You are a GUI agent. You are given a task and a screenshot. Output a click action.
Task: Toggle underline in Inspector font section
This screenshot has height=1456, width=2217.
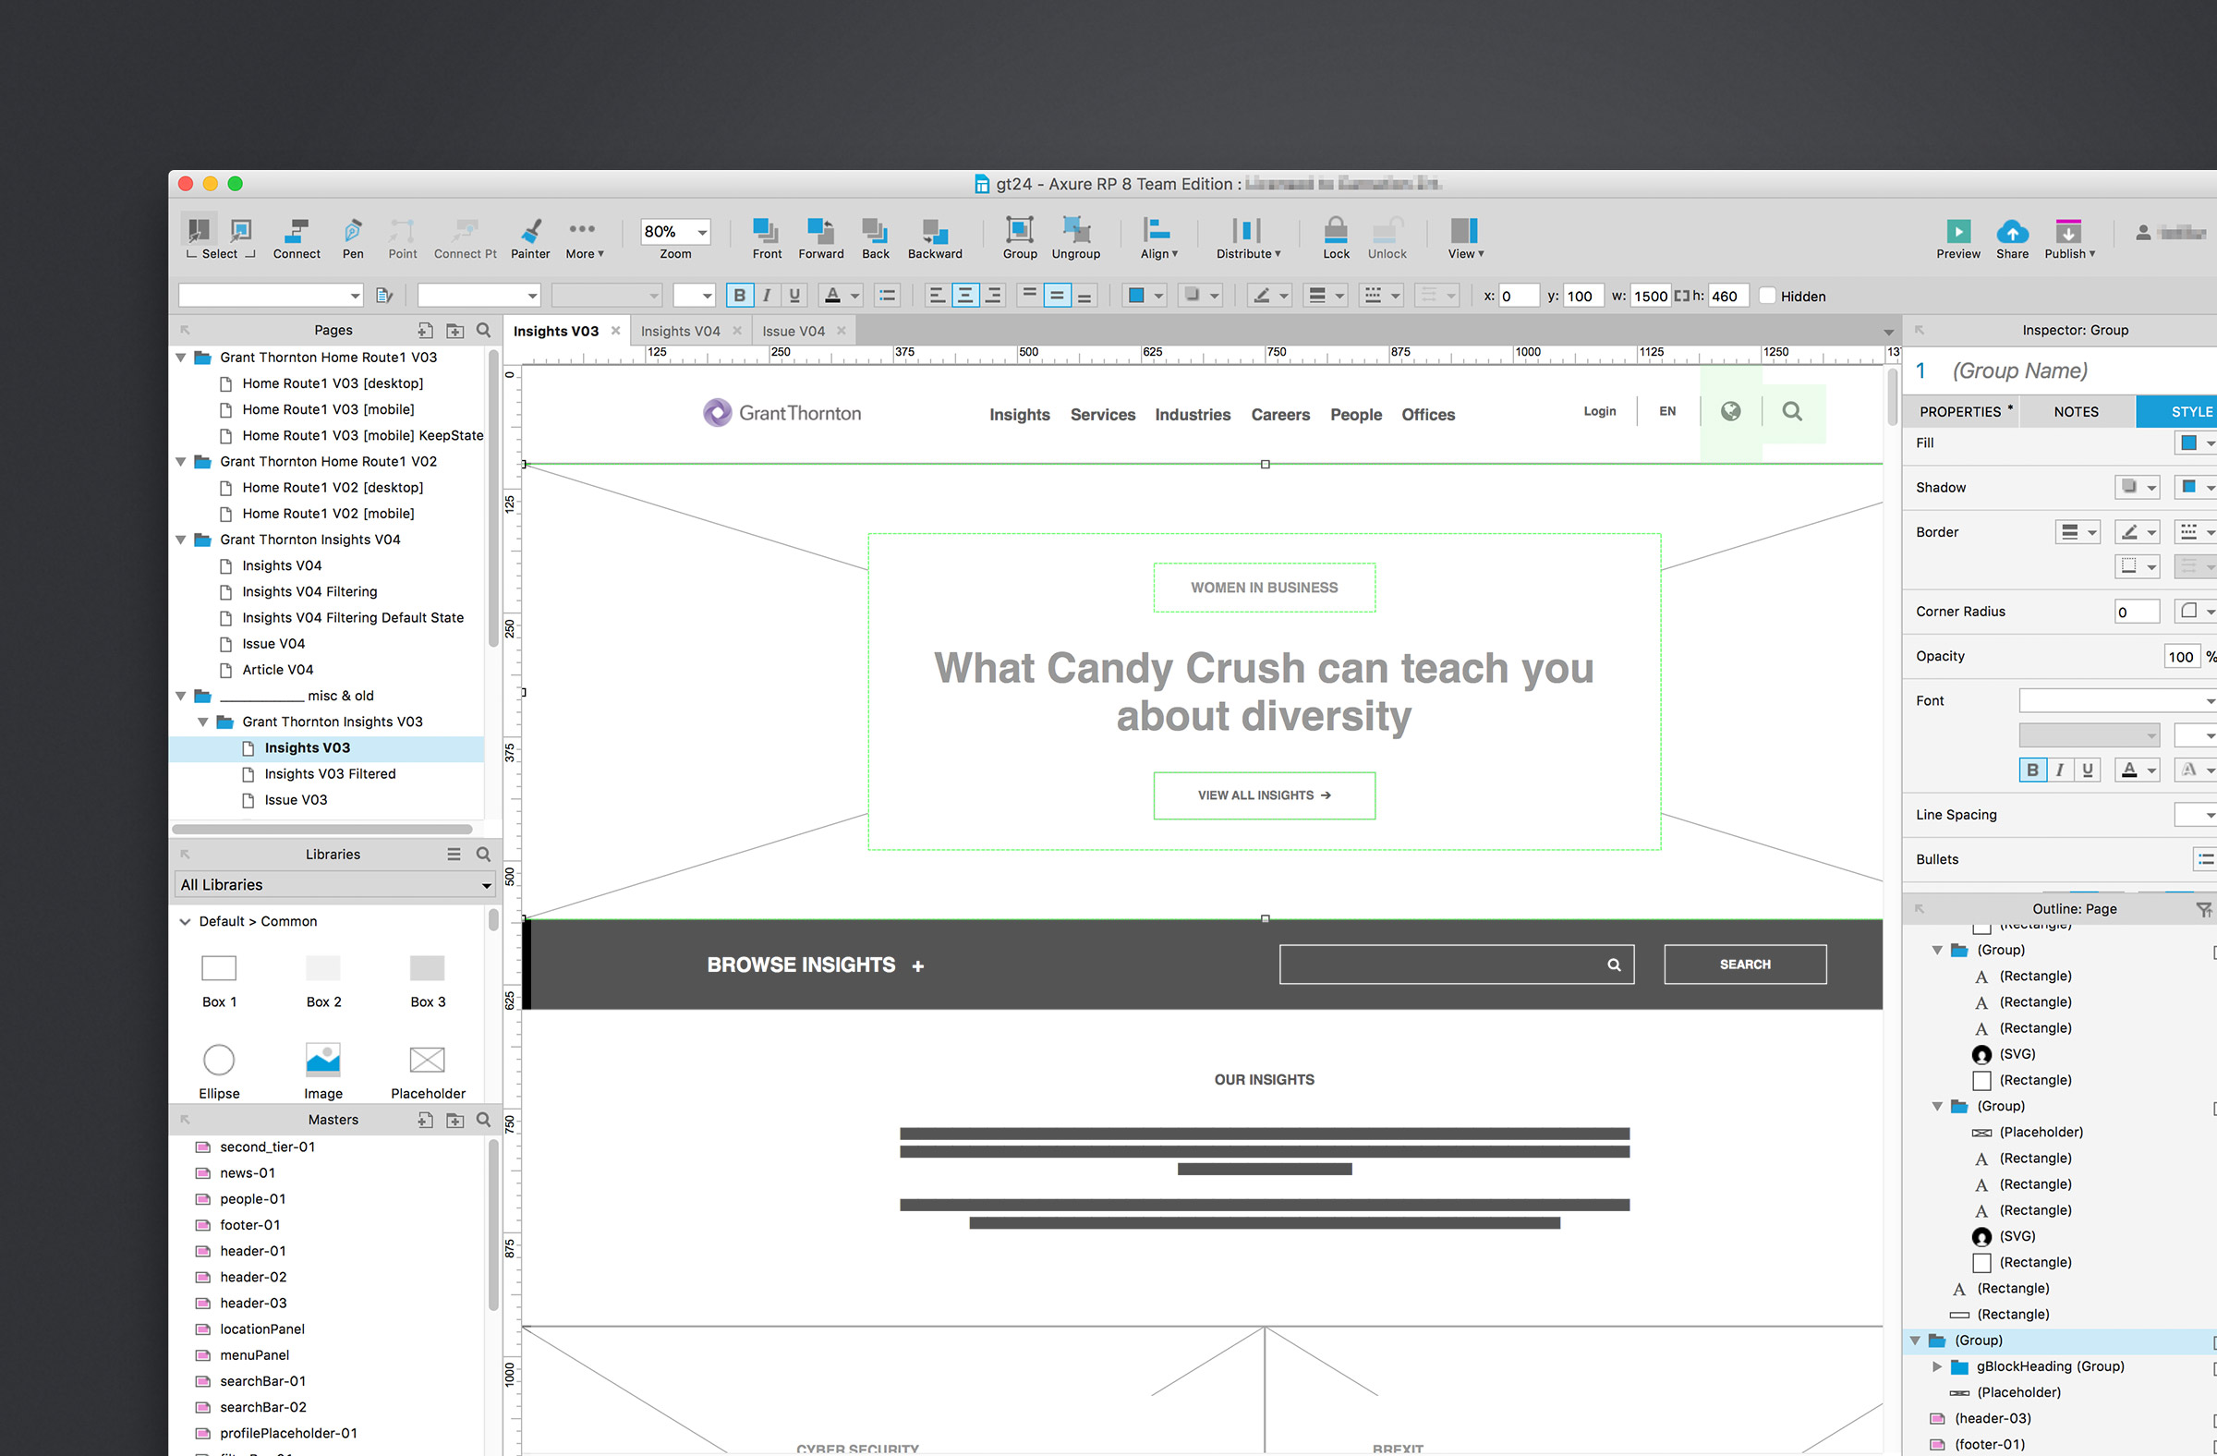2088,770
